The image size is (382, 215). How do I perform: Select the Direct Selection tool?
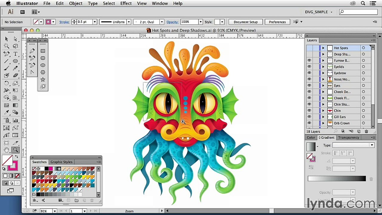tap(15, 39)
